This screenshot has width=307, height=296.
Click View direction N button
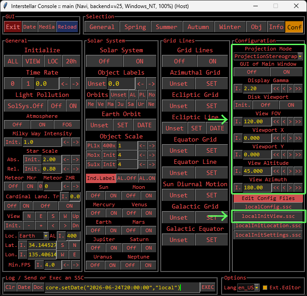tap(29, 216)
